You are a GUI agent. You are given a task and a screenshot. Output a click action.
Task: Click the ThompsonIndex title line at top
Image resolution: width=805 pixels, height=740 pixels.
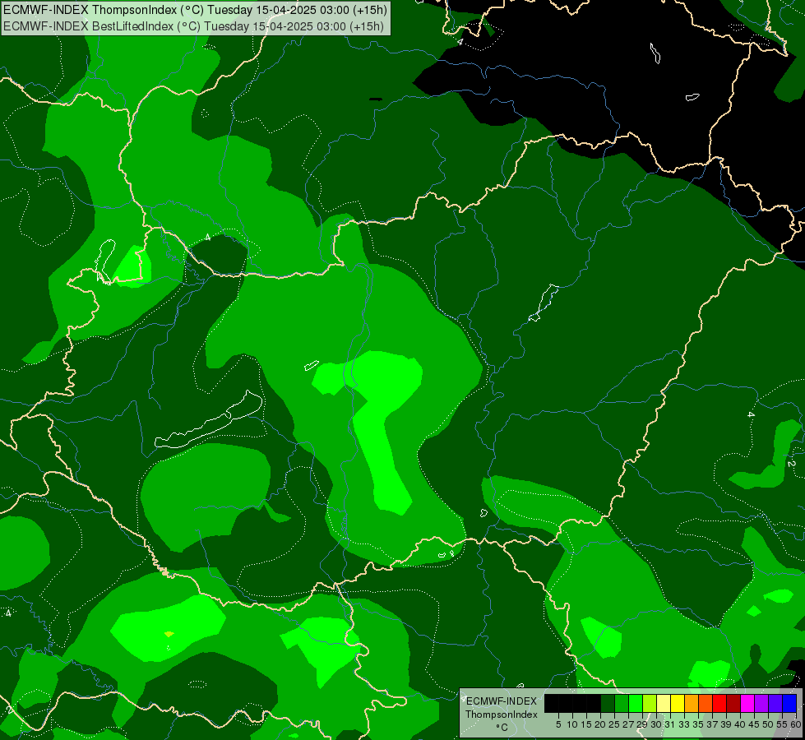pyautogui.click(x=195, y=10)
